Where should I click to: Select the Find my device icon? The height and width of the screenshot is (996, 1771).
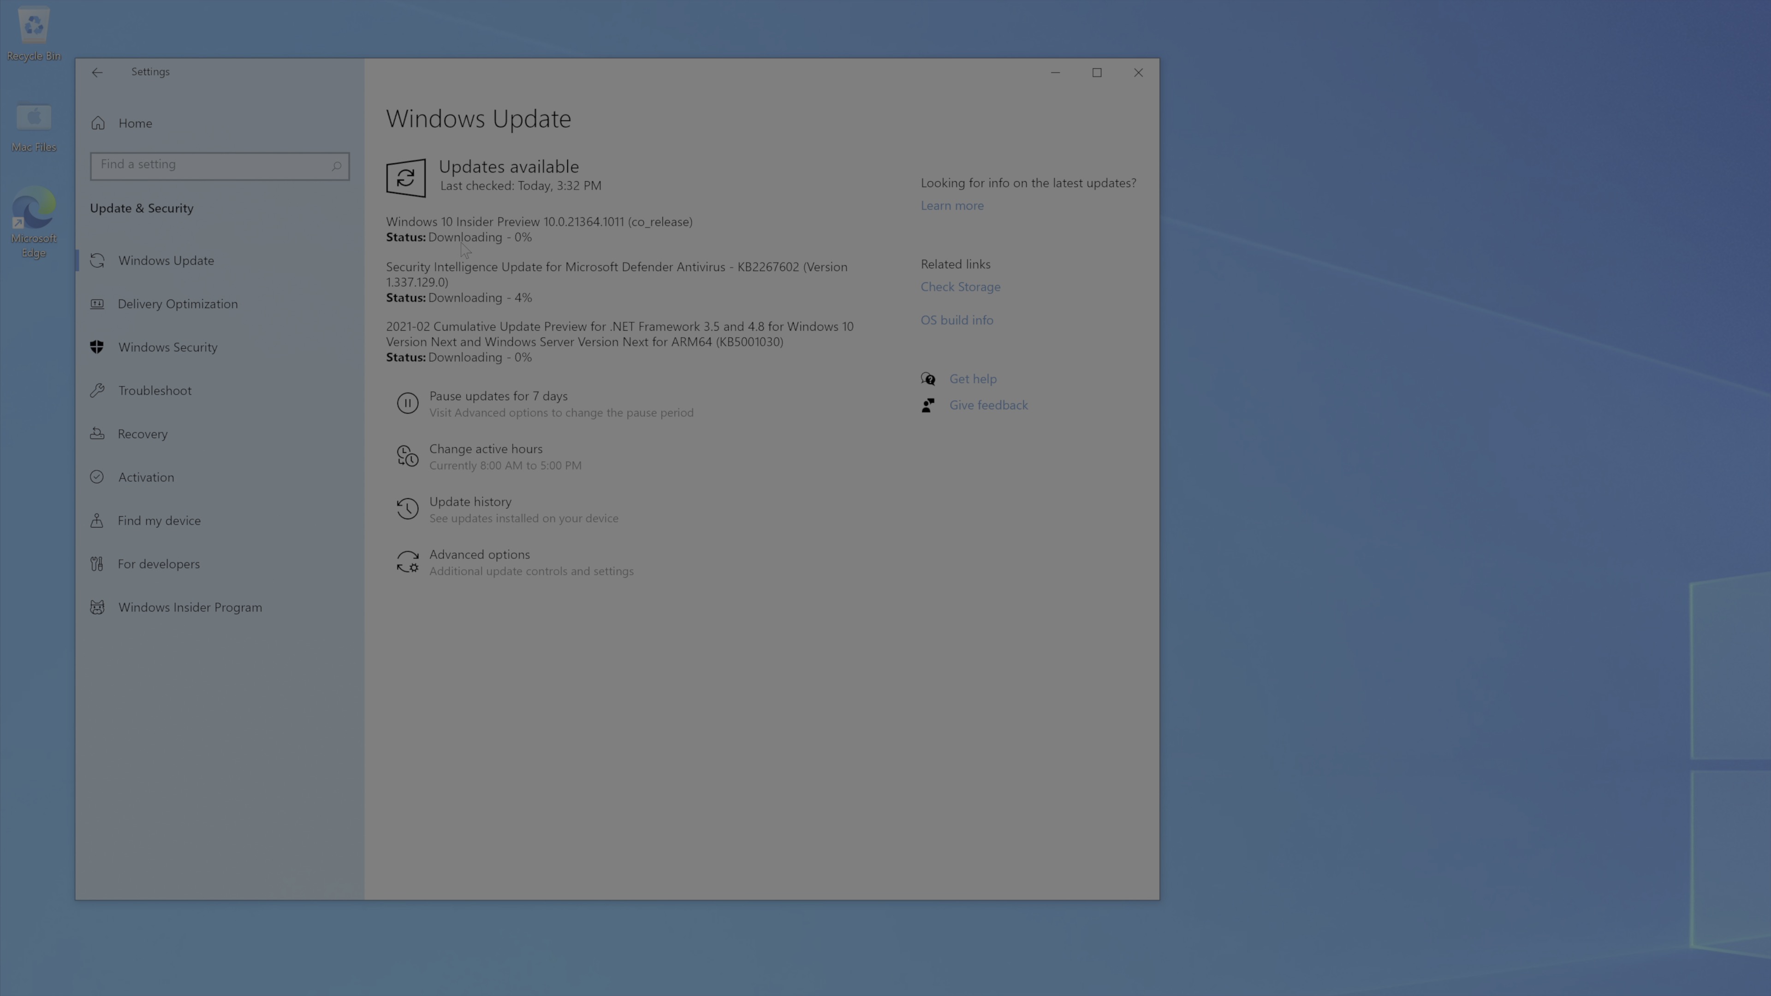pyautogui.click(x=97, y=520)
